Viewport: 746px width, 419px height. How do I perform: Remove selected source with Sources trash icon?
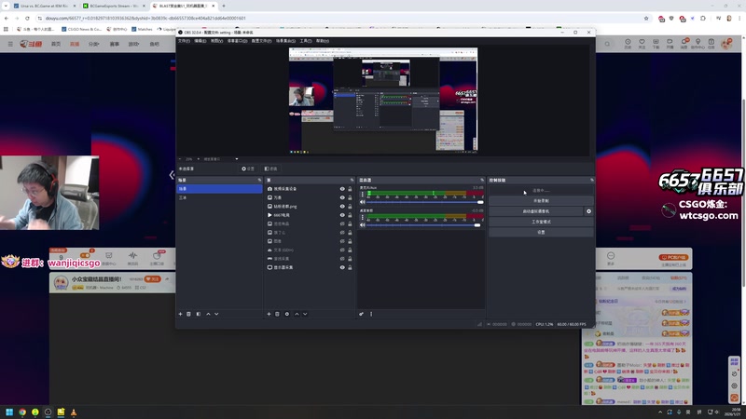[x=277, y=314]
